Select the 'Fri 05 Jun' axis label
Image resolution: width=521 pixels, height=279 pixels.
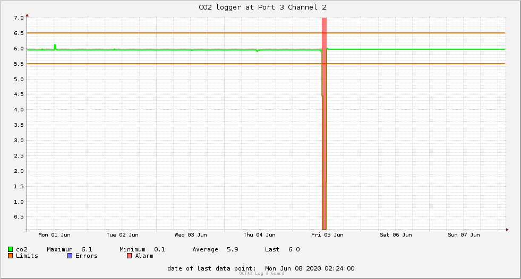click(x=327, y=235)
